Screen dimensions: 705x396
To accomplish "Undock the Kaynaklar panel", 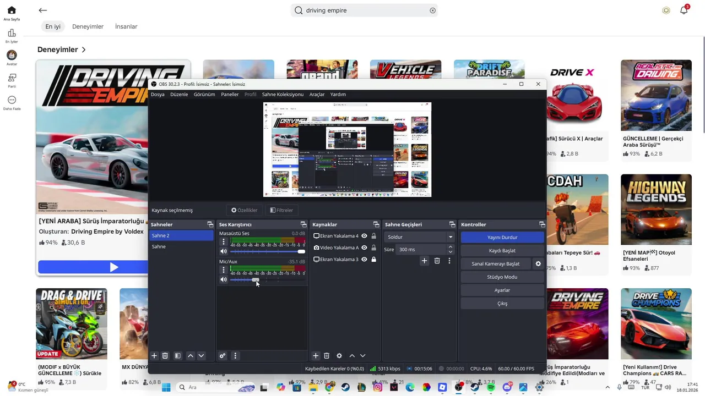I will pos(376,224).
